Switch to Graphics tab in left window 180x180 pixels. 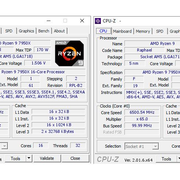point(27,31)
